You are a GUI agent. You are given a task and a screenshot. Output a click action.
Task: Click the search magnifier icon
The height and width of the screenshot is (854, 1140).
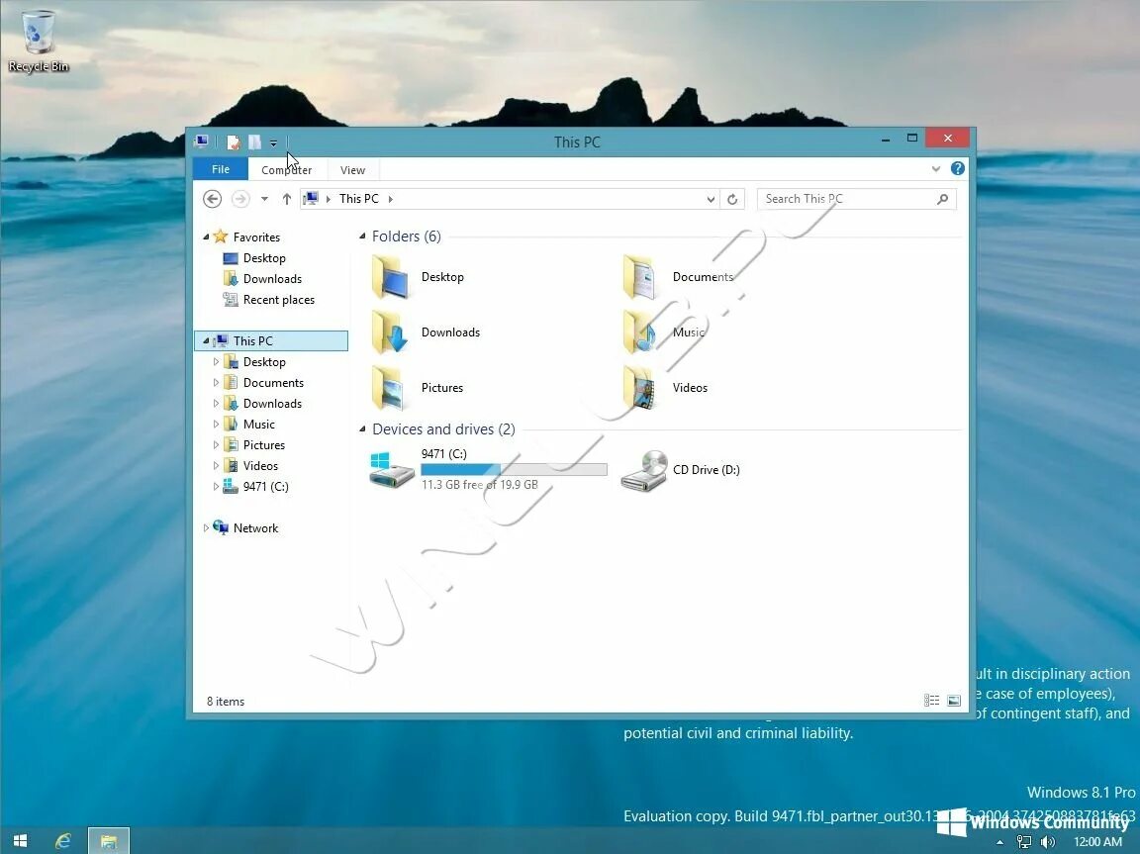(x=942, y=199)
